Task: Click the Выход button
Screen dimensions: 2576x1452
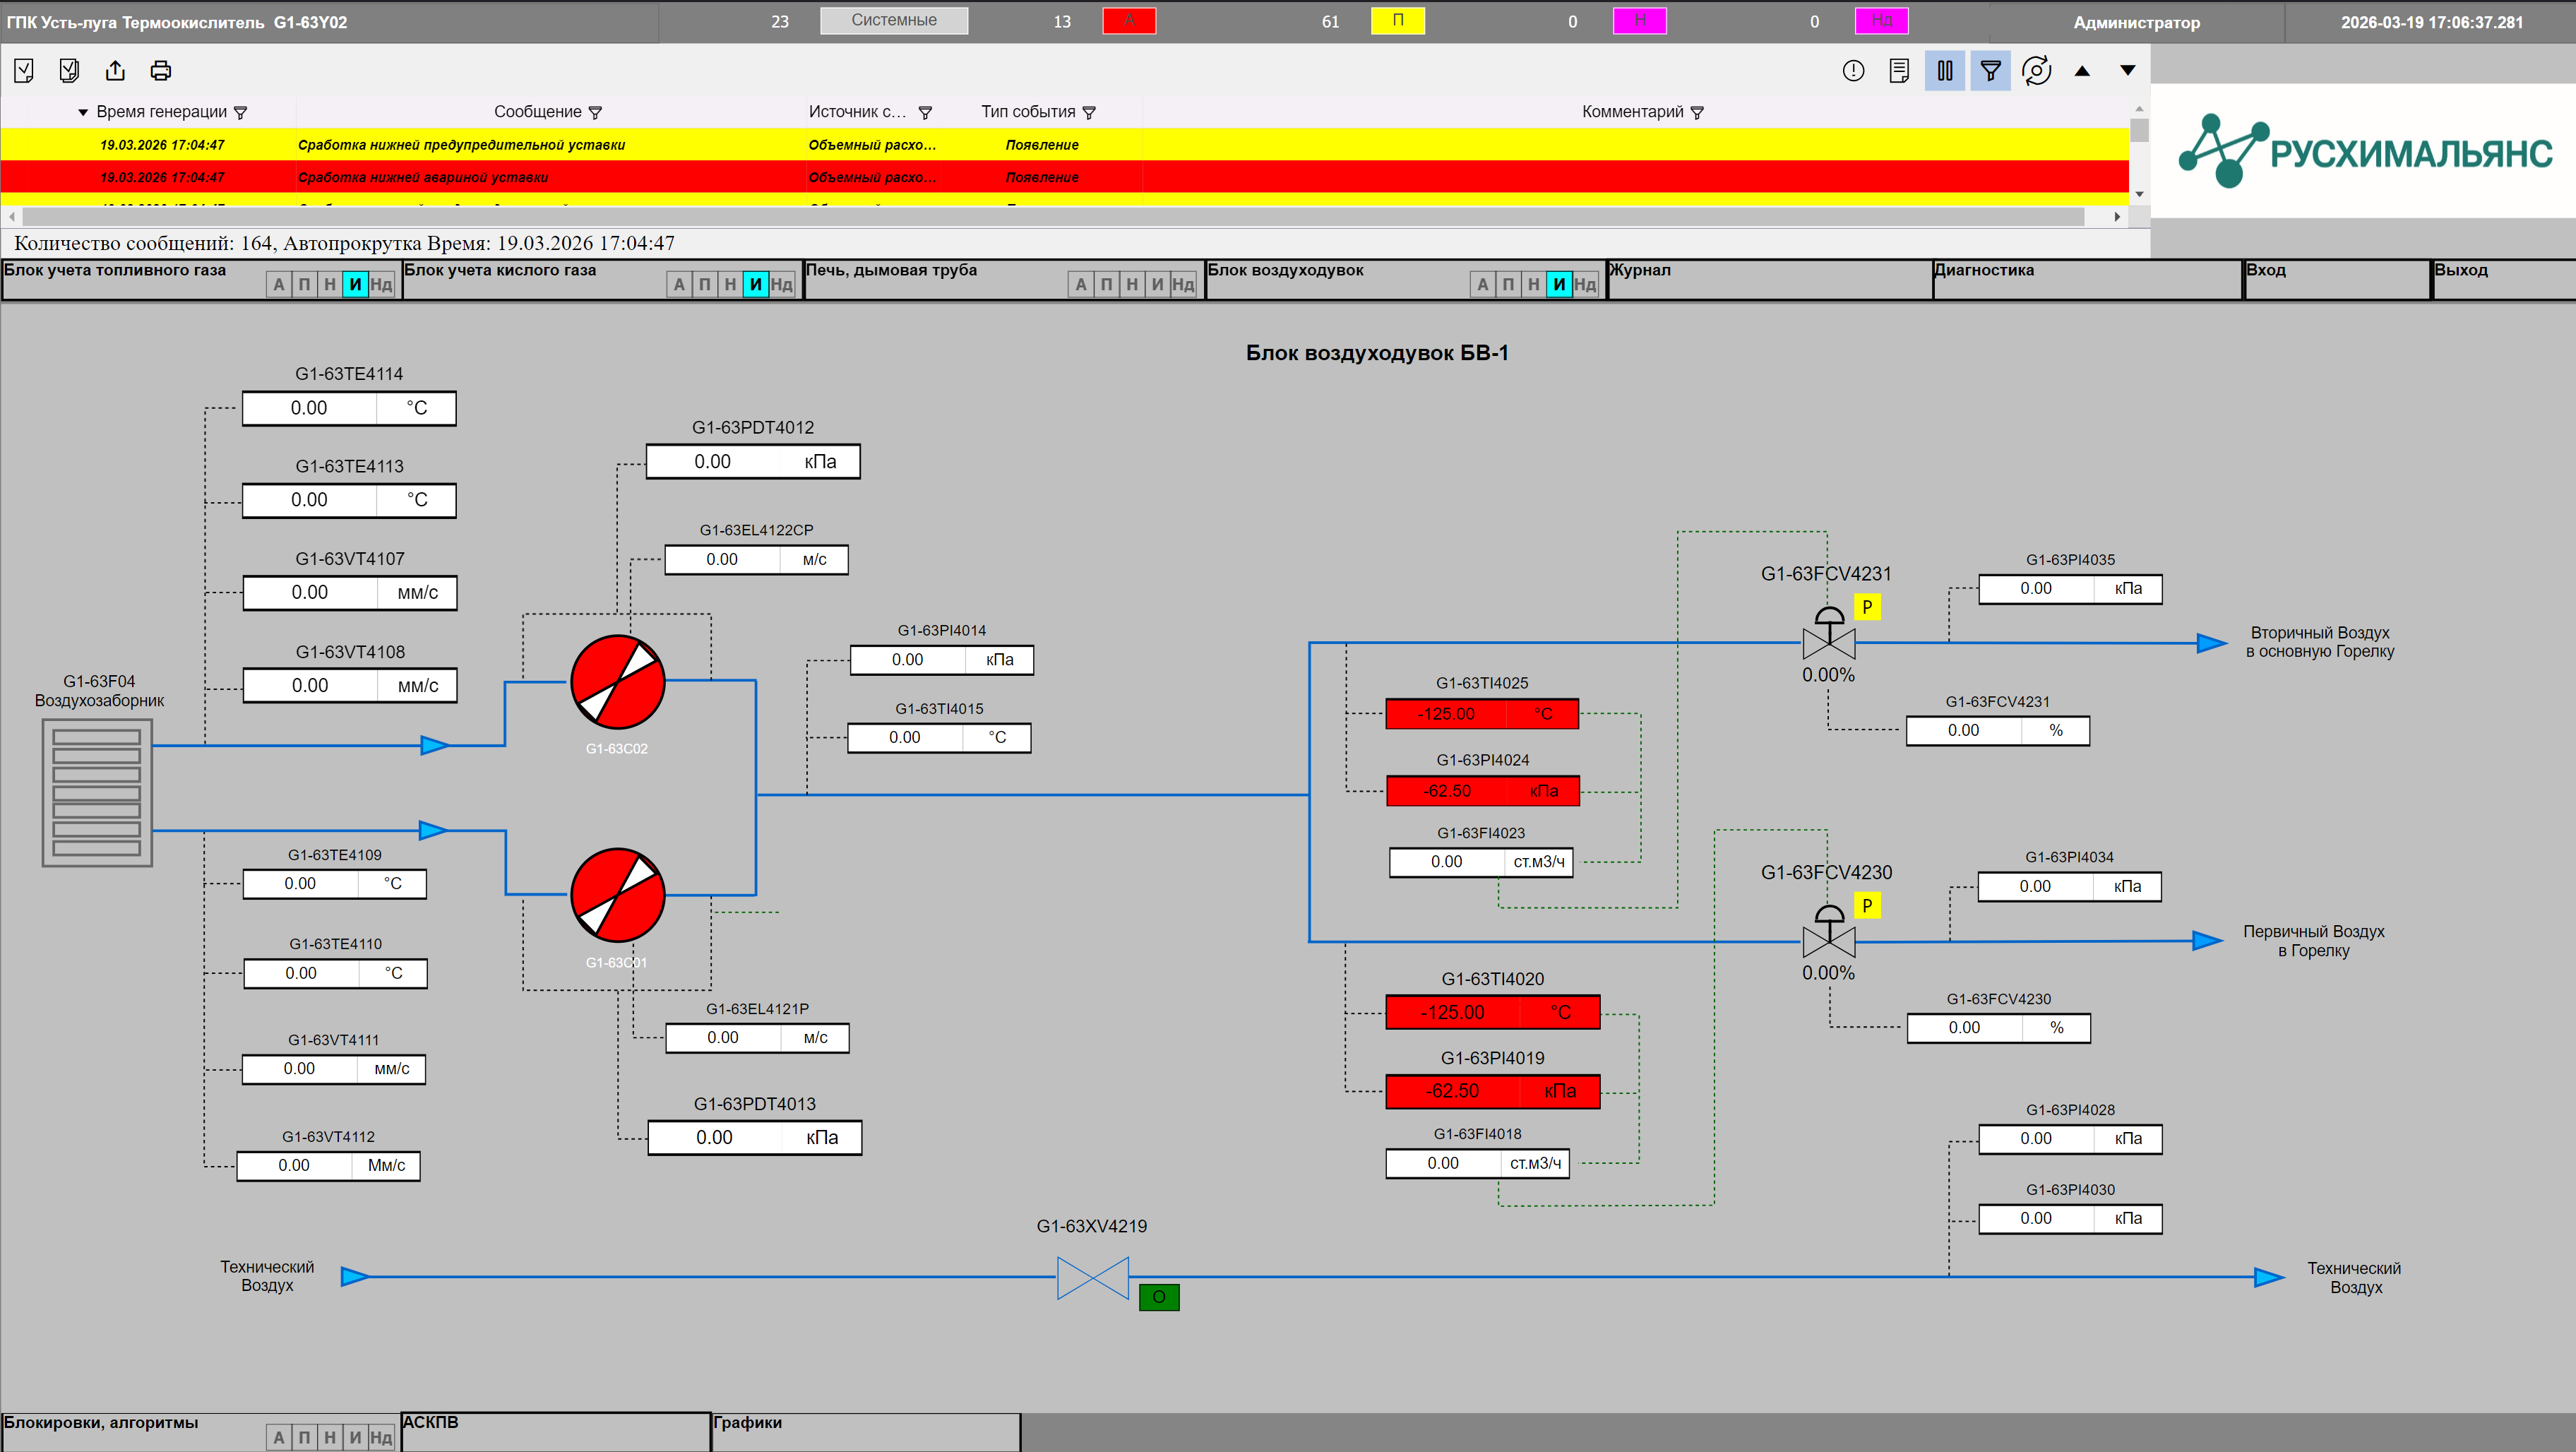Action: coord(2504,279)
